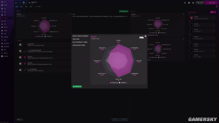The width and height of the screenshot is (219, 123).
Task: Click the 2.71 value on the popup radar
Action: pyautogui.click(x=135, y=49)
